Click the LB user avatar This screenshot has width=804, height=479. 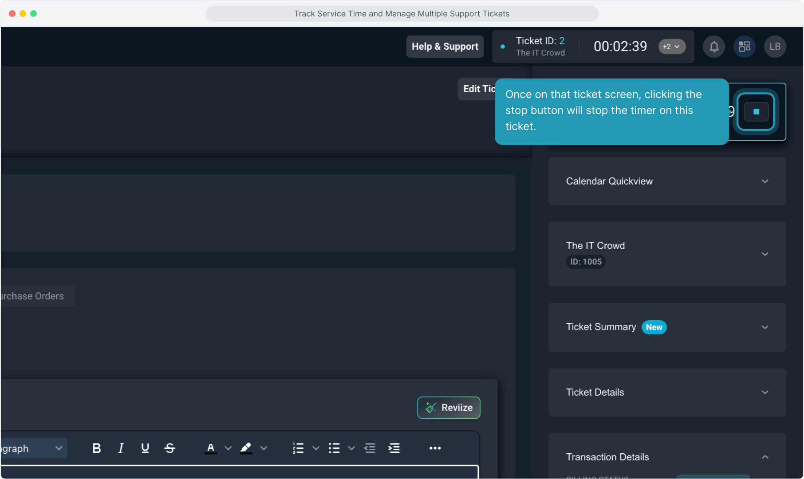(x=775, y=47)
